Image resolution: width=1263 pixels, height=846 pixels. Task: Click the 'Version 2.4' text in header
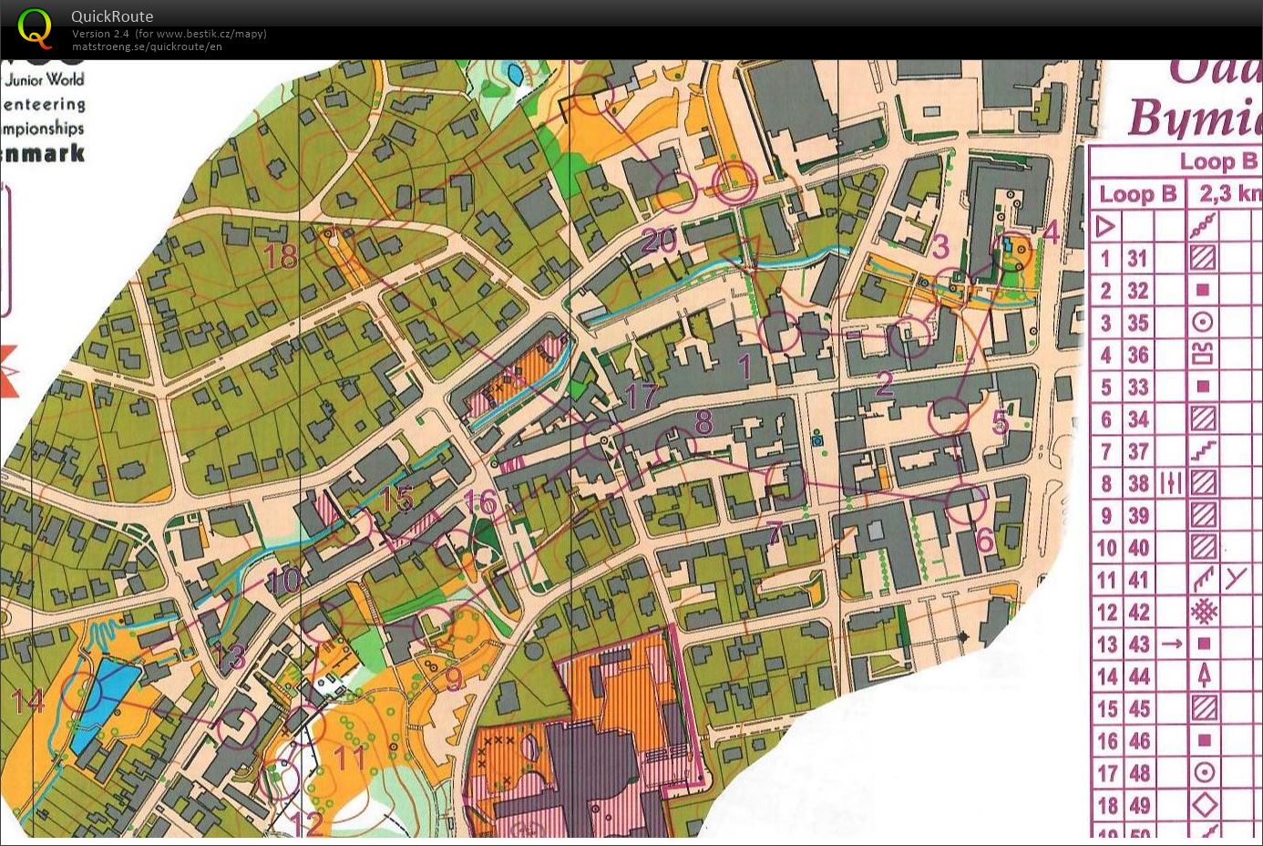(x=101, y=34)
